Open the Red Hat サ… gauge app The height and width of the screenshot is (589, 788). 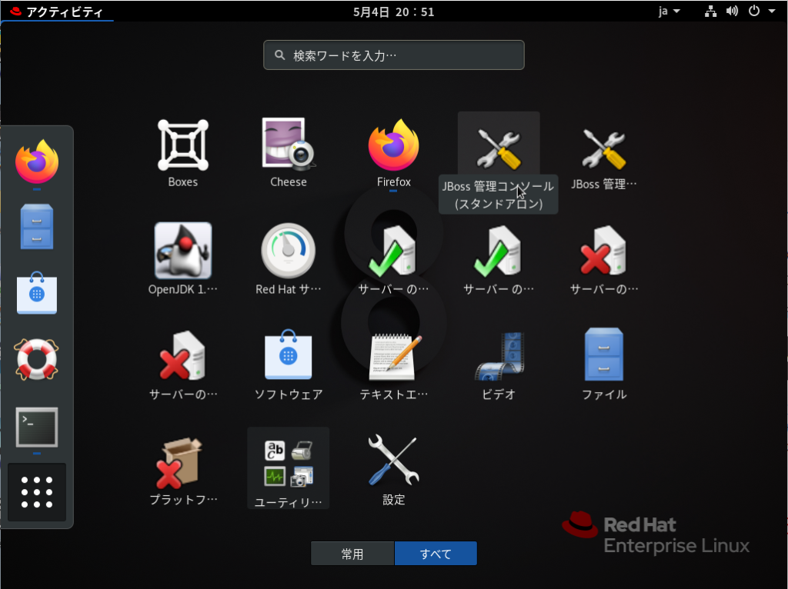(288, 259)
